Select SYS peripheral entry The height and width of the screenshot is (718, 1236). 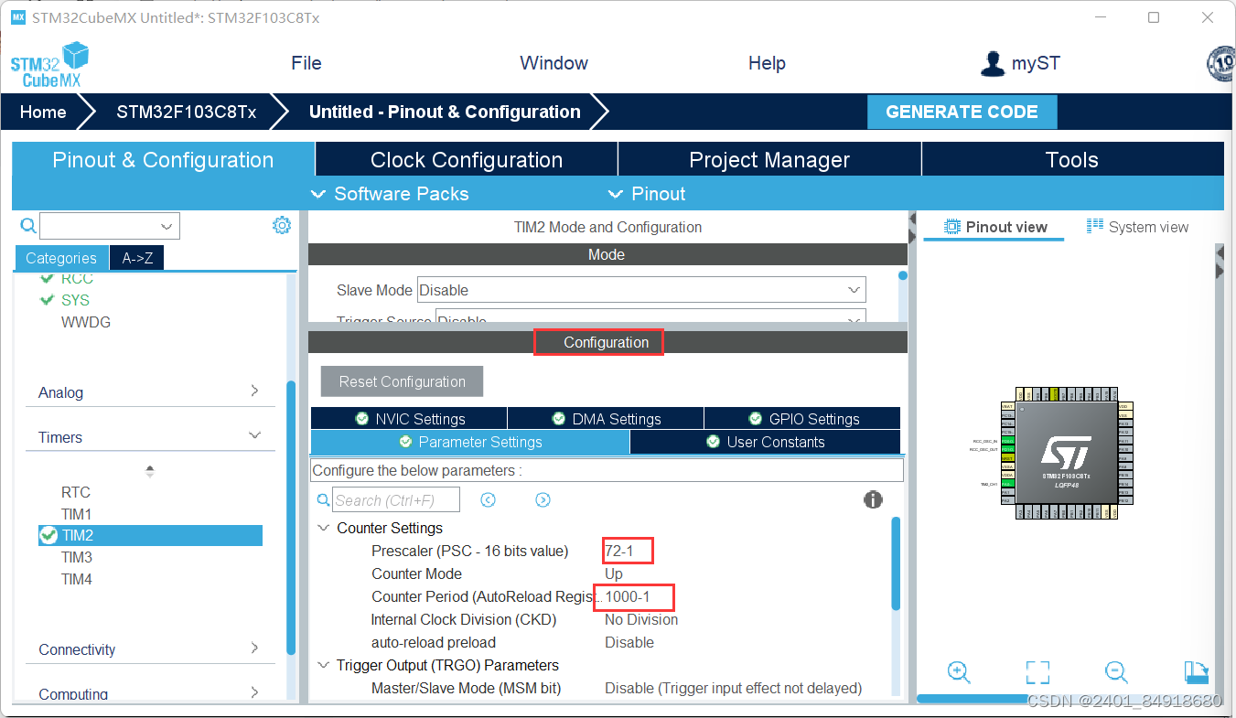[75, 300]
